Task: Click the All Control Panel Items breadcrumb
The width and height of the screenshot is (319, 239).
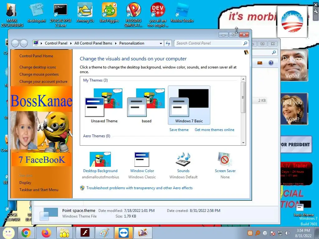Action: pyautogui.click(x=93, y=43)
